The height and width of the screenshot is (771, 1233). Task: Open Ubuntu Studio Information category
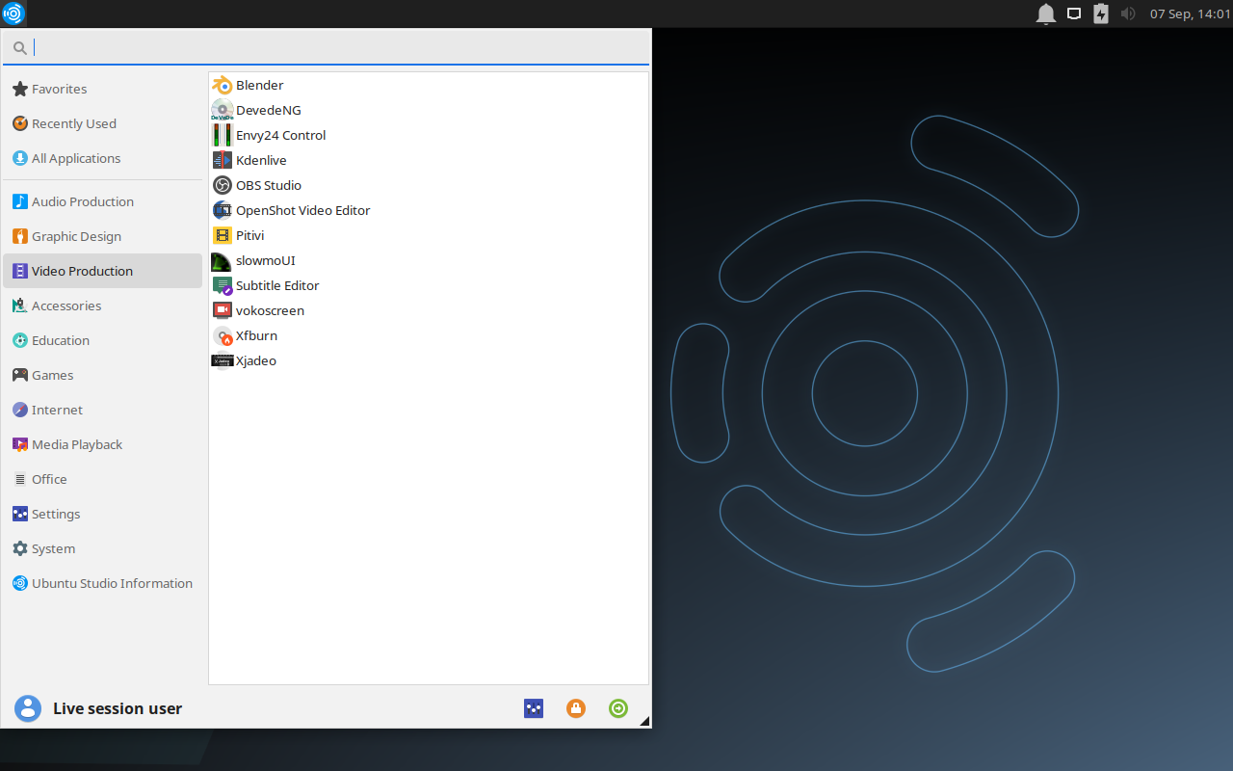103,583
